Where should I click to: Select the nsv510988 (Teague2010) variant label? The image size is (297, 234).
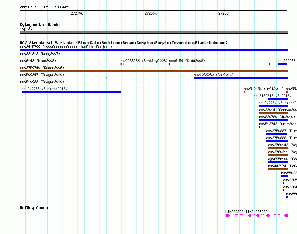(42, 82)
